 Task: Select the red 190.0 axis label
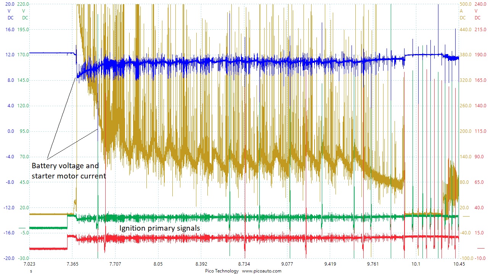[x=480, y=55]
